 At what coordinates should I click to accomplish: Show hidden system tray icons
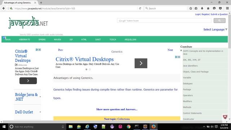tap(204, 127)
